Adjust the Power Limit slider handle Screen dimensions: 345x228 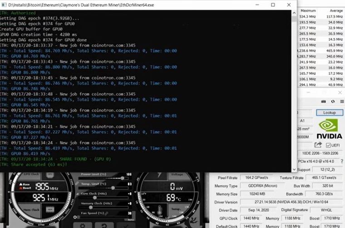pos(122,178)
